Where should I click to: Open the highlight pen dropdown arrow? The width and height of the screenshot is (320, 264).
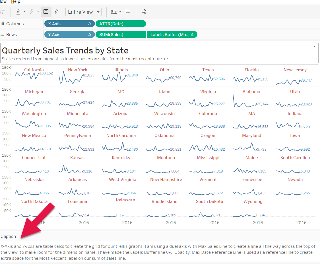[24, 12]
